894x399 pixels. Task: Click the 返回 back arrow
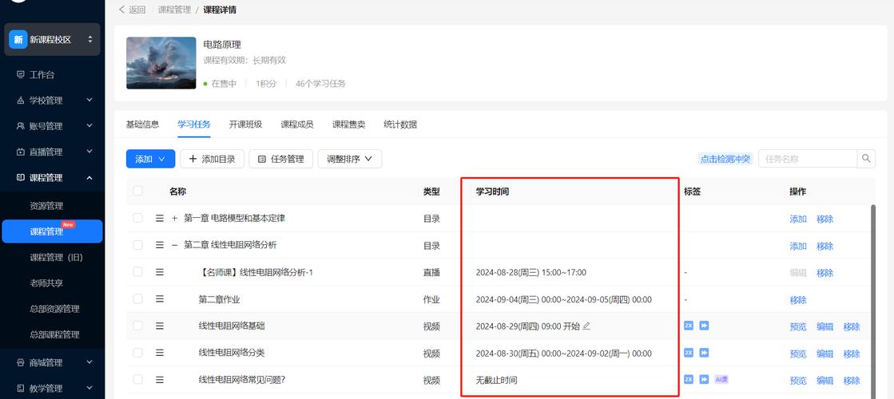coord(122,10)
